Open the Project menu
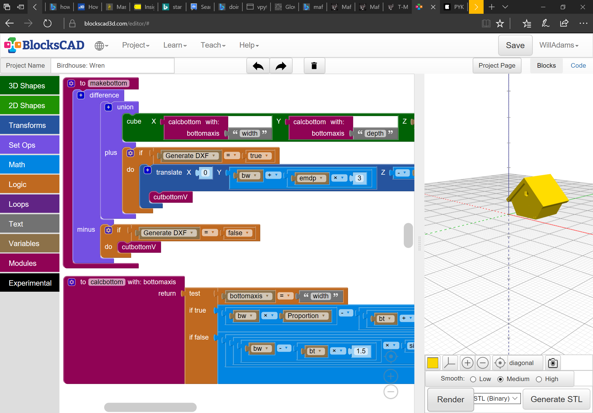The image size is (593, 413). [136, 45]
